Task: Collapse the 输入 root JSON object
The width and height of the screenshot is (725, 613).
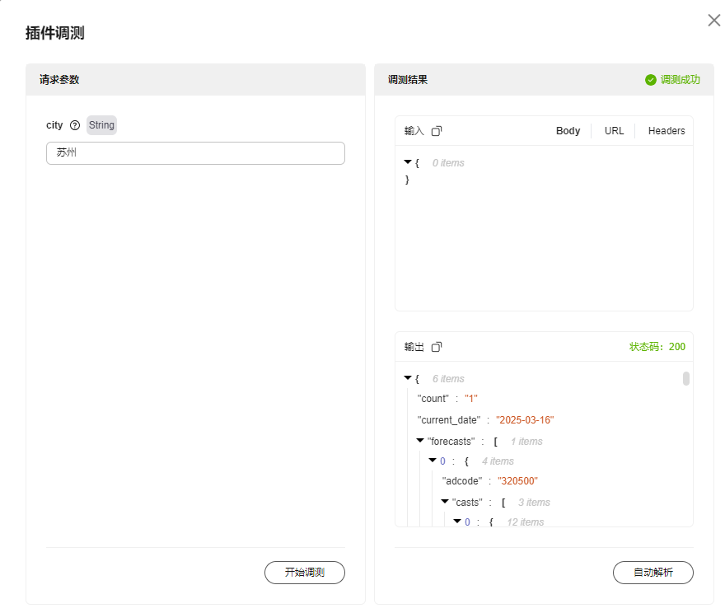Action: [408, 162]
